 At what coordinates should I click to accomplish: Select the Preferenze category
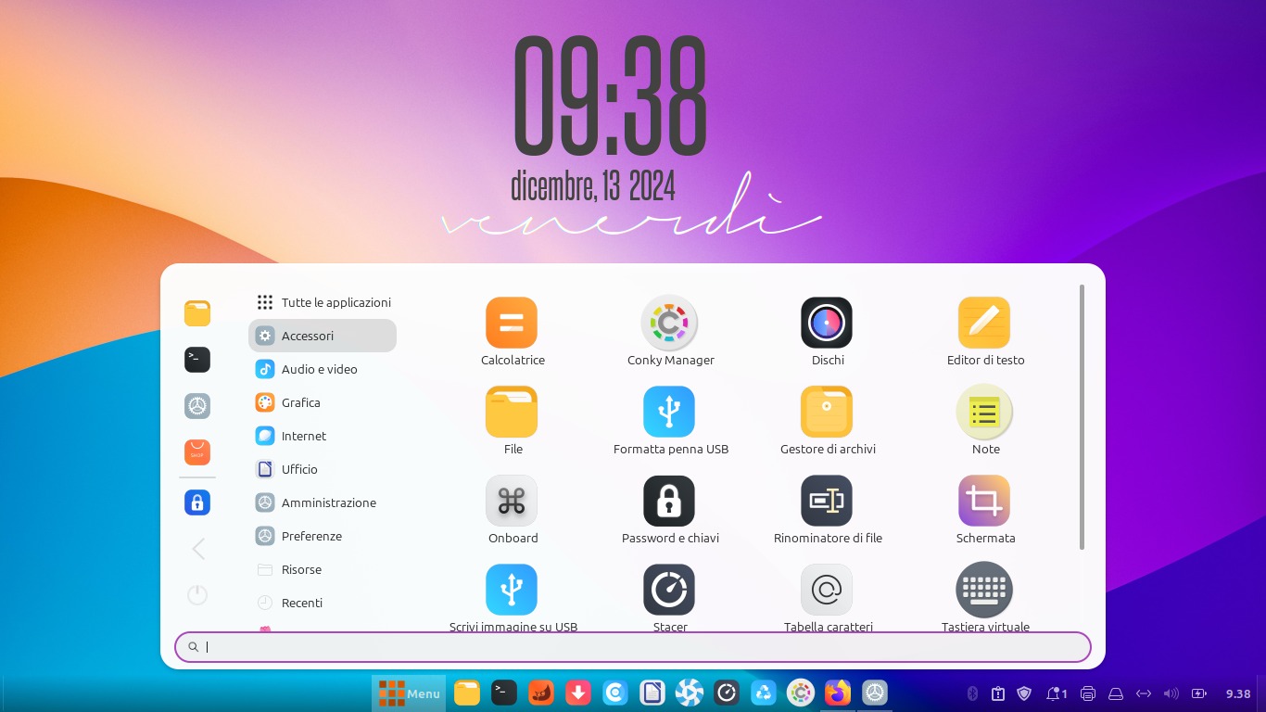[x=323, y=536]
